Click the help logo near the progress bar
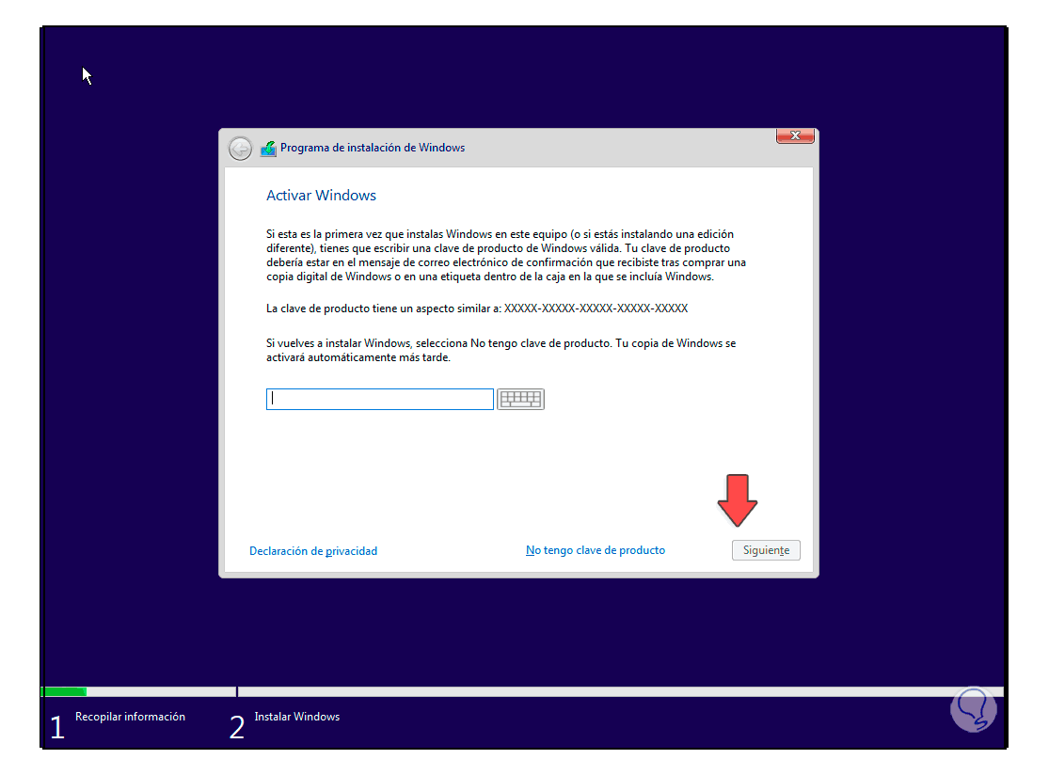 pos(974,709)
